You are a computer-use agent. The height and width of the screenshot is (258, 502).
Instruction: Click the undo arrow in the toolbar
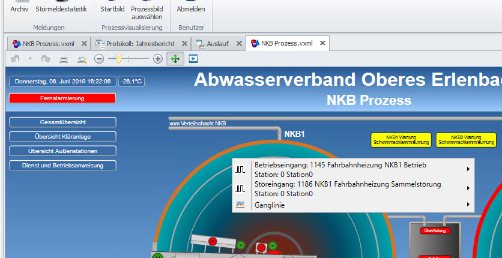[x=15, y=59]
